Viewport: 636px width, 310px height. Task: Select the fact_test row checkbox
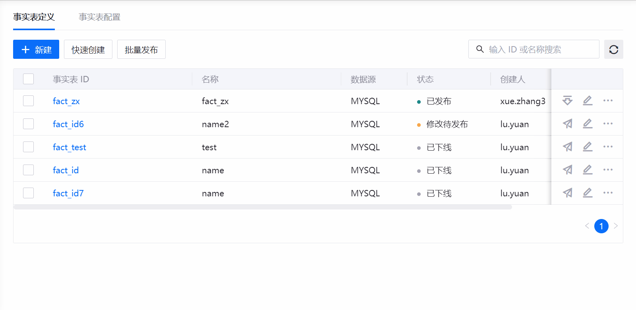point(28,147)
